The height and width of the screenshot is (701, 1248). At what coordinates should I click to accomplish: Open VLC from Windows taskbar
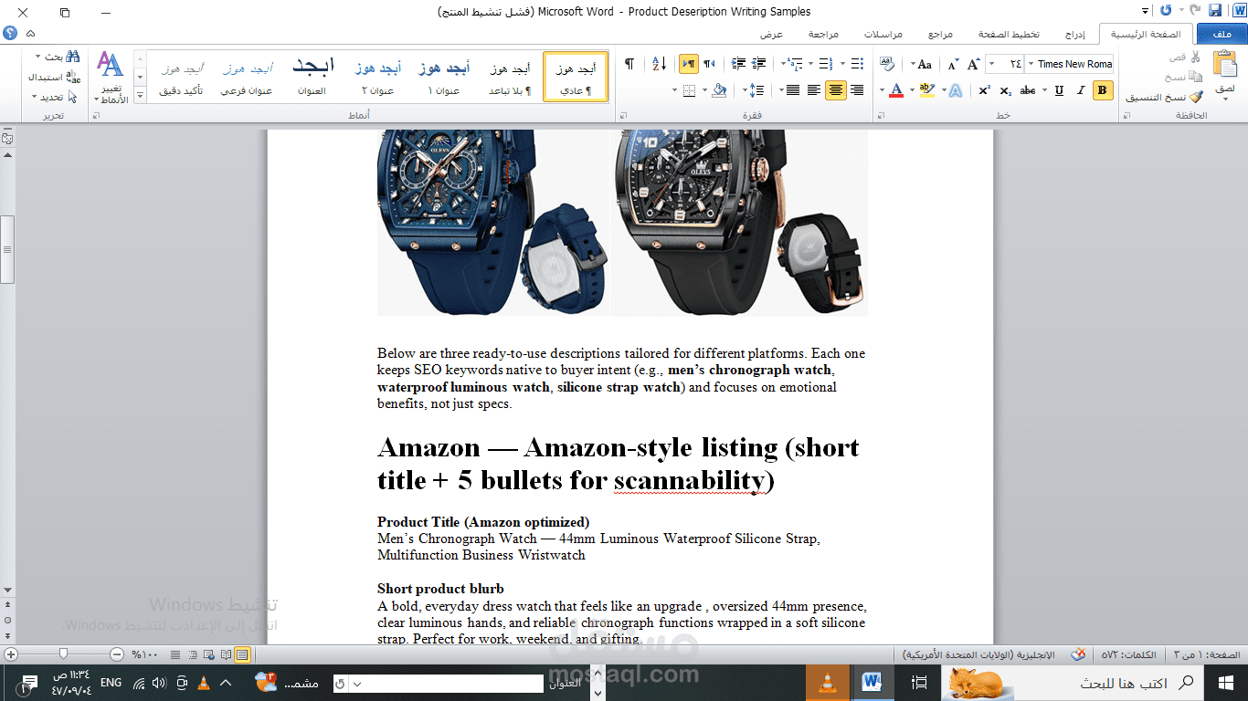(x=830, y=683)
